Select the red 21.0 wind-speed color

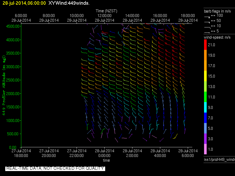205,45
